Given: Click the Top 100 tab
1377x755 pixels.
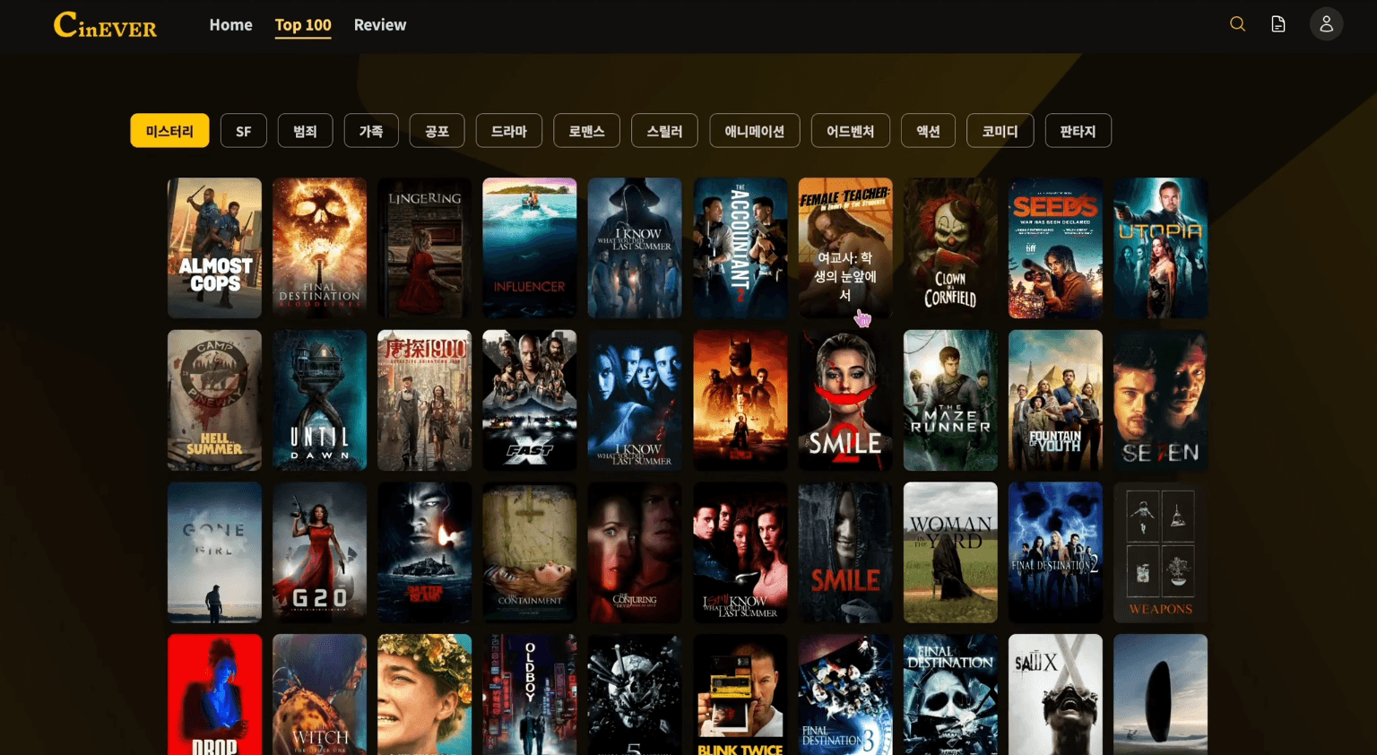Looking at the screenshot, I should [303, 24].
